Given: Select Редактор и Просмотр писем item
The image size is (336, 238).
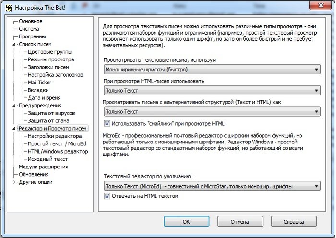Looking at the screenshot, I should (x=53, y=129).
